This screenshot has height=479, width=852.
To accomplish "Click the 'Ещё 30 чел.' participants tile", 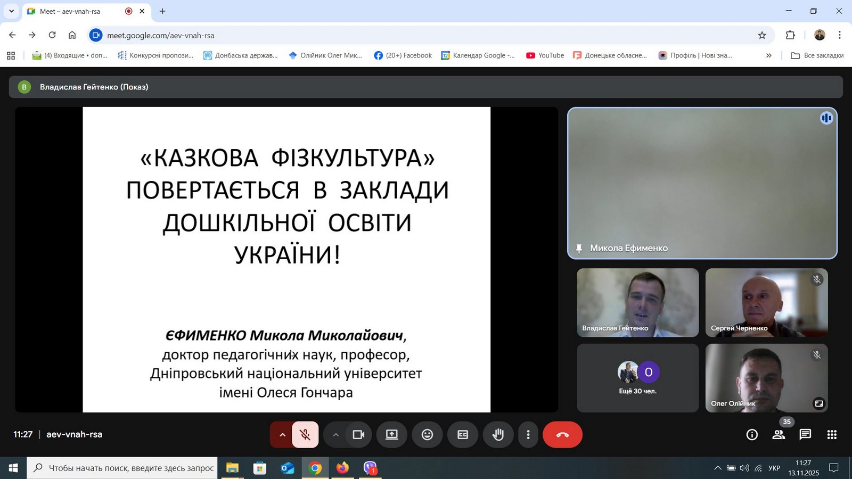I will [637, 378].
